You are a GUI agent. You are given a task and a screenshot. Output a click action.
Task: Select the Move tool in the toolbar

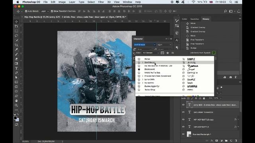point(16,21)
